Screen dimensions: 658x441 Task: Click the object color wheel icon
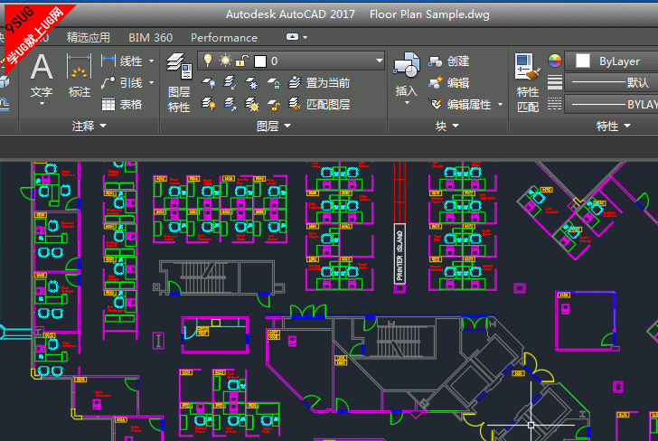(555, 61)
